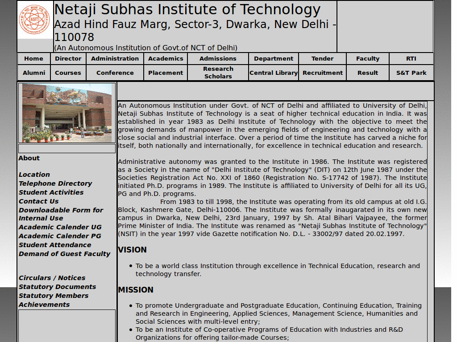
Task: Click the Netaji Subhas Institute of Technology title
Action: 187,10
